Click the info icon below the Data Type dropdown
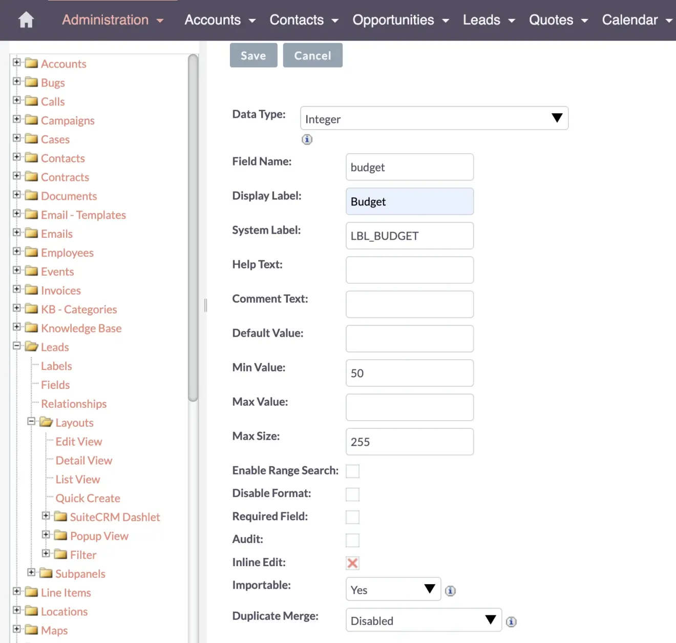Viewport: 676px width, 643px height. coord(307,139)
